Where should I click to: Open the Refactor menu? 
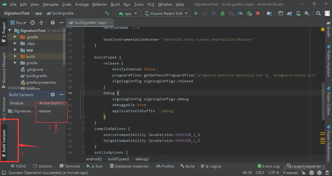coord(100,4)
